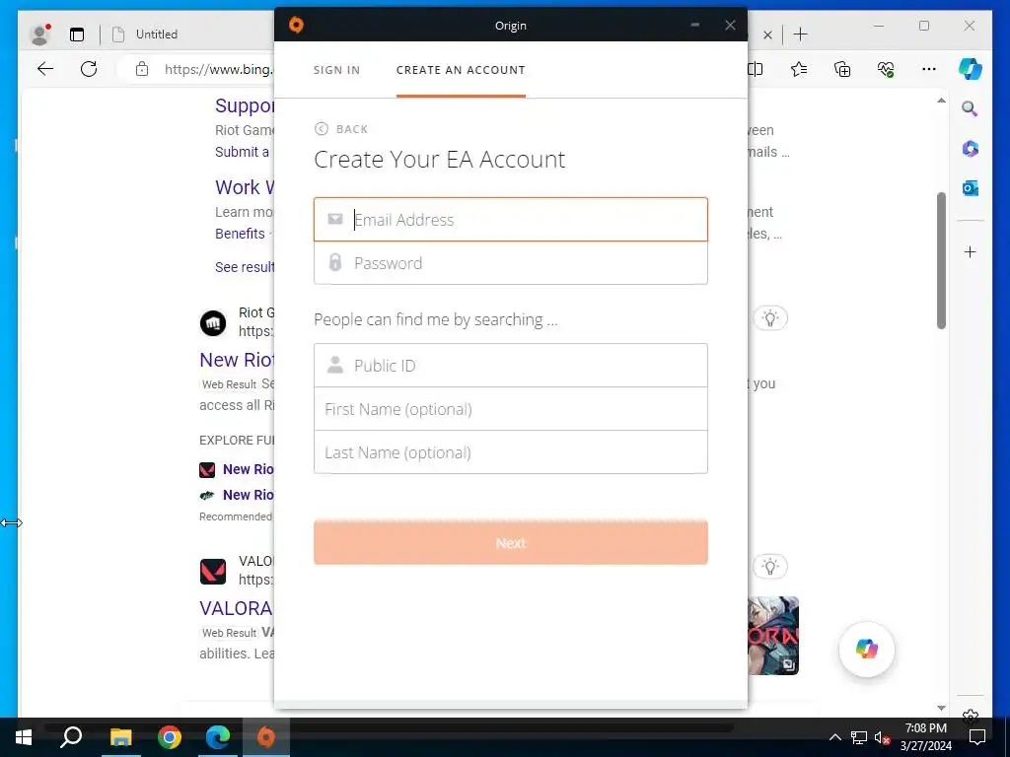Click the Edge address bar URL
Screen dimensions: 1010x757
[x=218, y=69]
